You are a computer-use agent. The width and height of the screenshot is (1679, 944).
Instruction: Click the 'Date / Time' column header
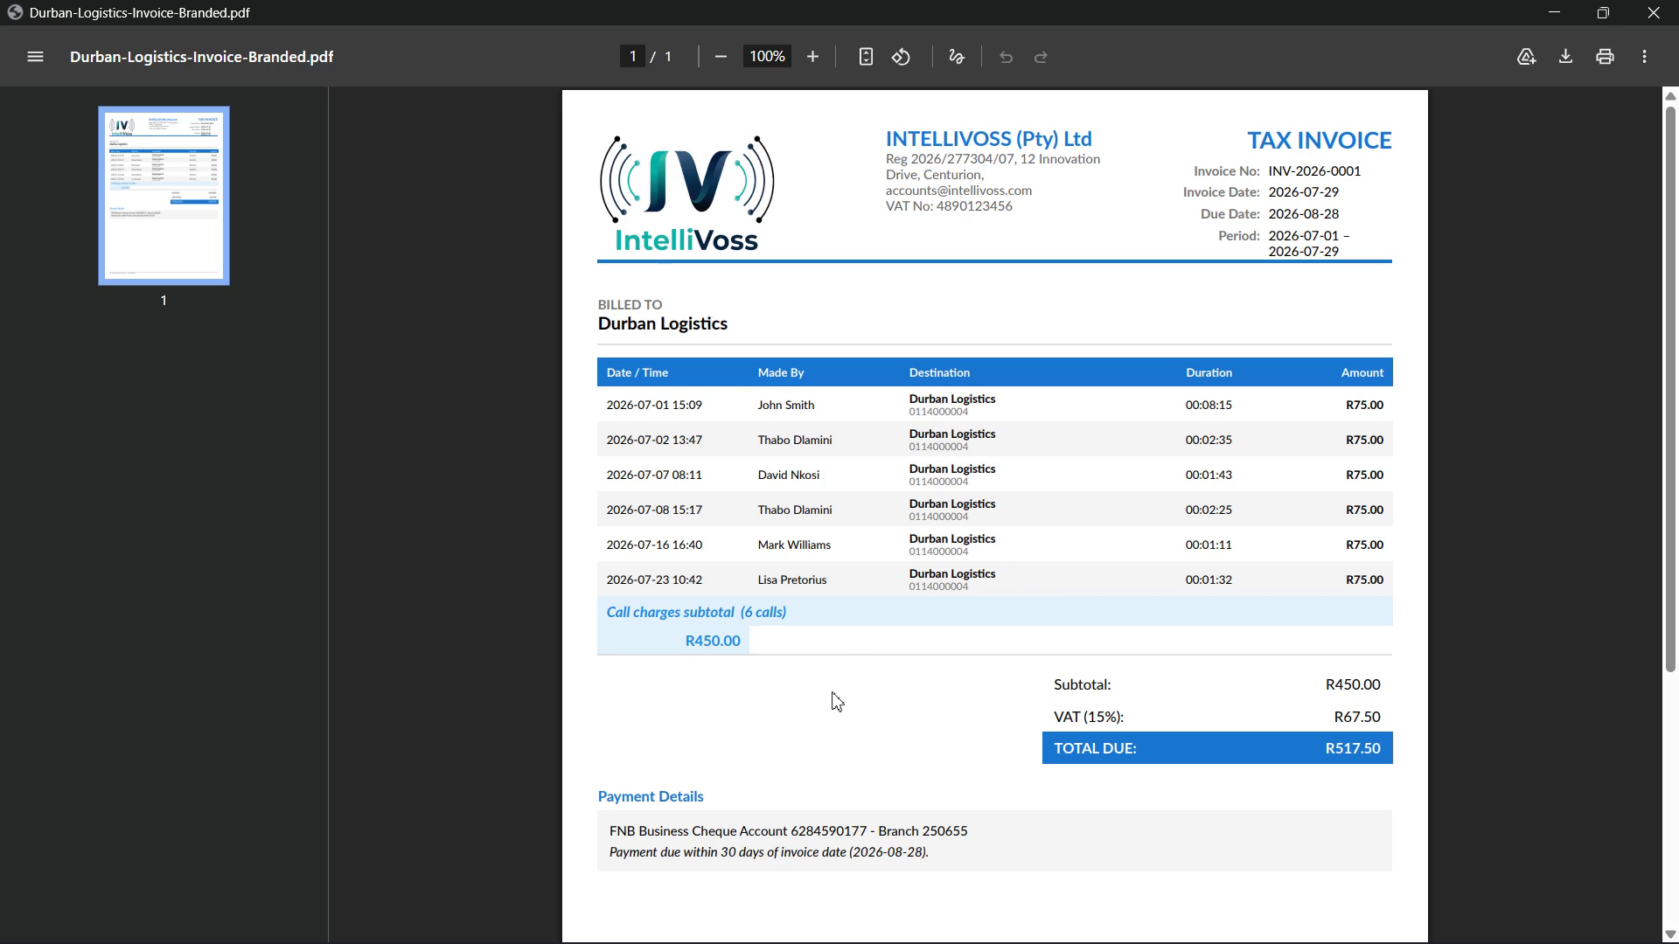(637, 372)
